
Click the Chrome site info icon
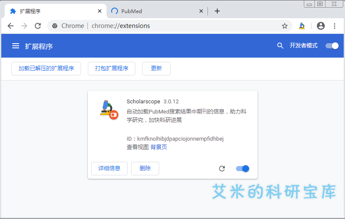[55, 26]
